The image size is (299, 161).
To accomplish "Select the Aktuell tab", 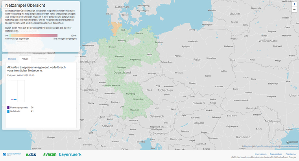I will 25,59.
